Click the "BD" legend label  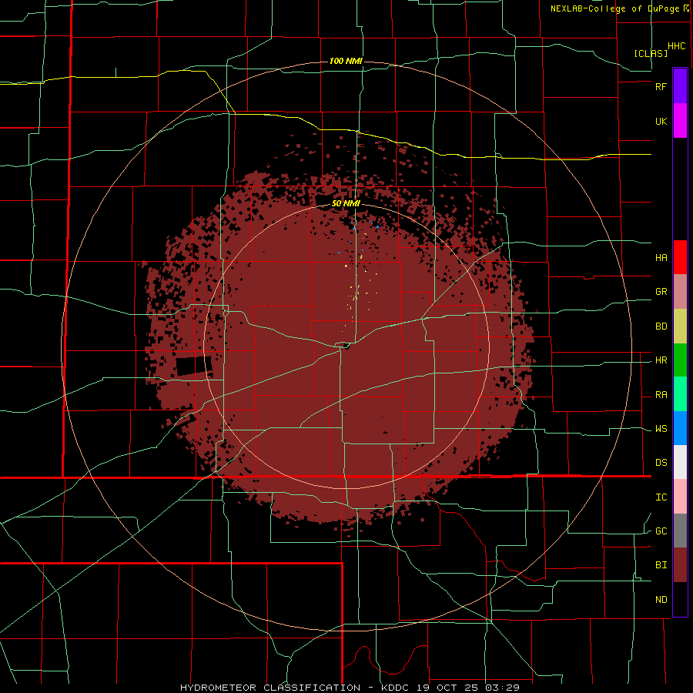click(661, 326)
